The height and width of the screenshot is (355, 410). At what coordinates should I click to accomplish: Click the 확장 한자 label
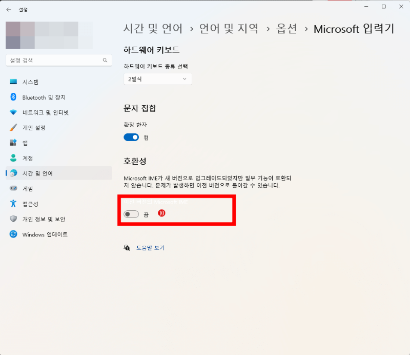point(135,125)
